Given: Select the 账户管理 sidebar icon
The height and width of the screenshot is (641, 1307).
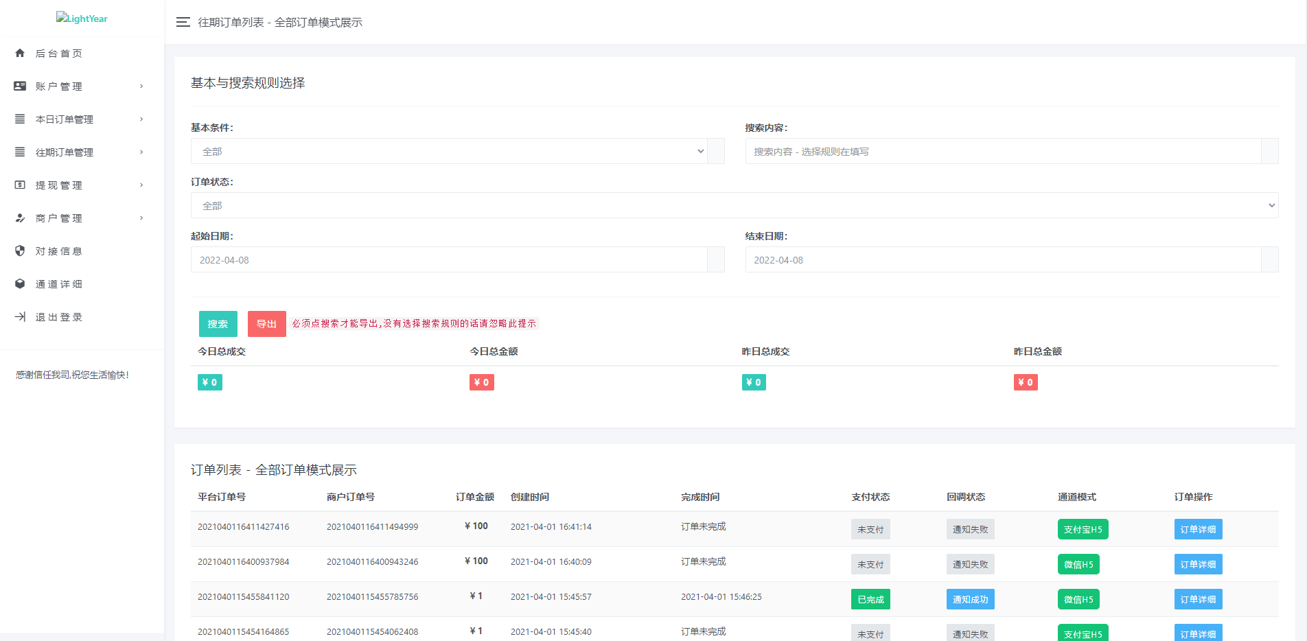Looking at the screenshot, I should point(19,86).
